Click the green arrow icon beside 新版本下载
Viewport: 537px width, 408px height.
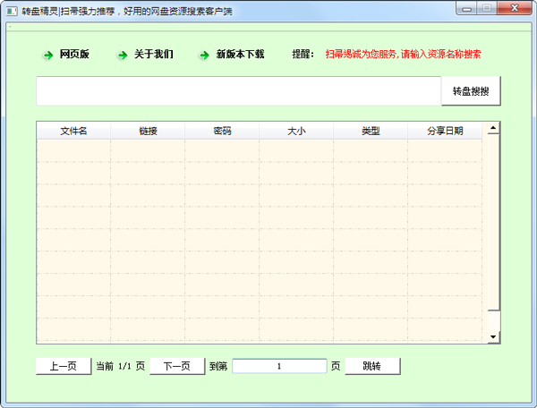[205, 55]
